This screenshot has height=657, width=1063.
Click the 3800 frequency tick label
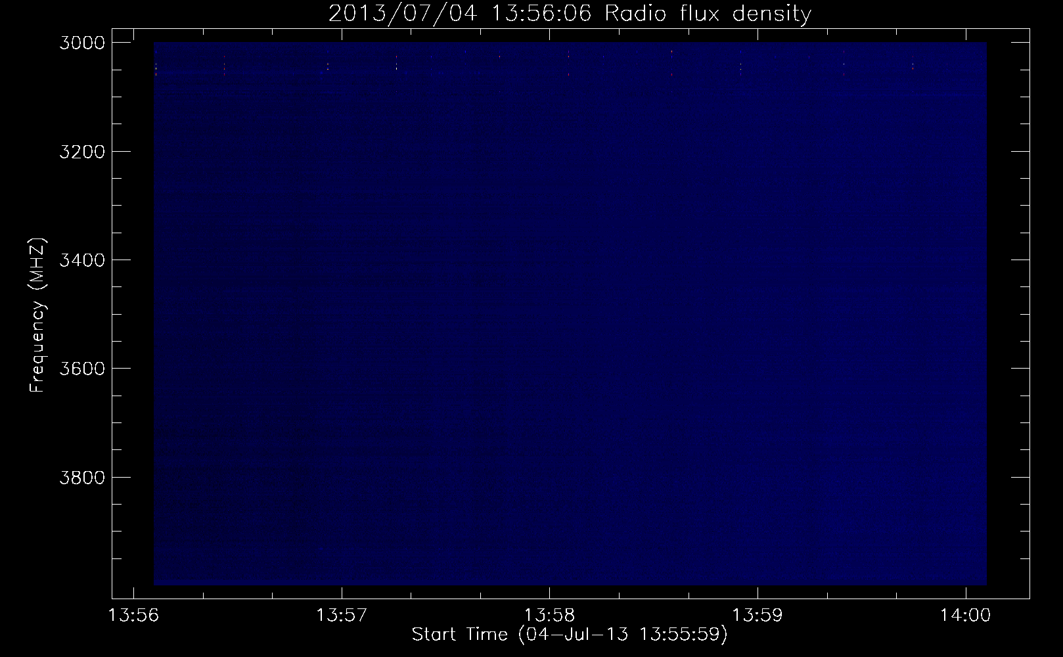[x=81, y=476]
